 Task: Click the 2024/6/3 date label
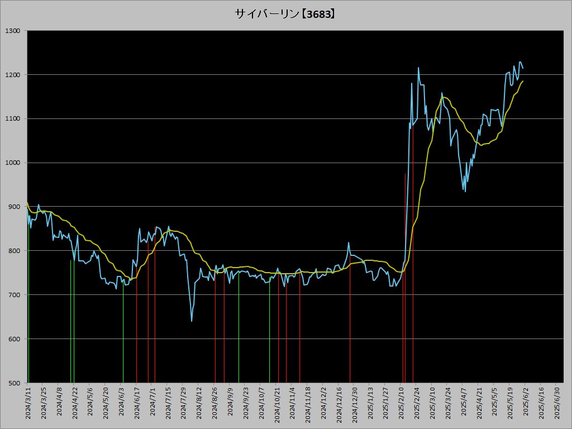tap(121, 401)
